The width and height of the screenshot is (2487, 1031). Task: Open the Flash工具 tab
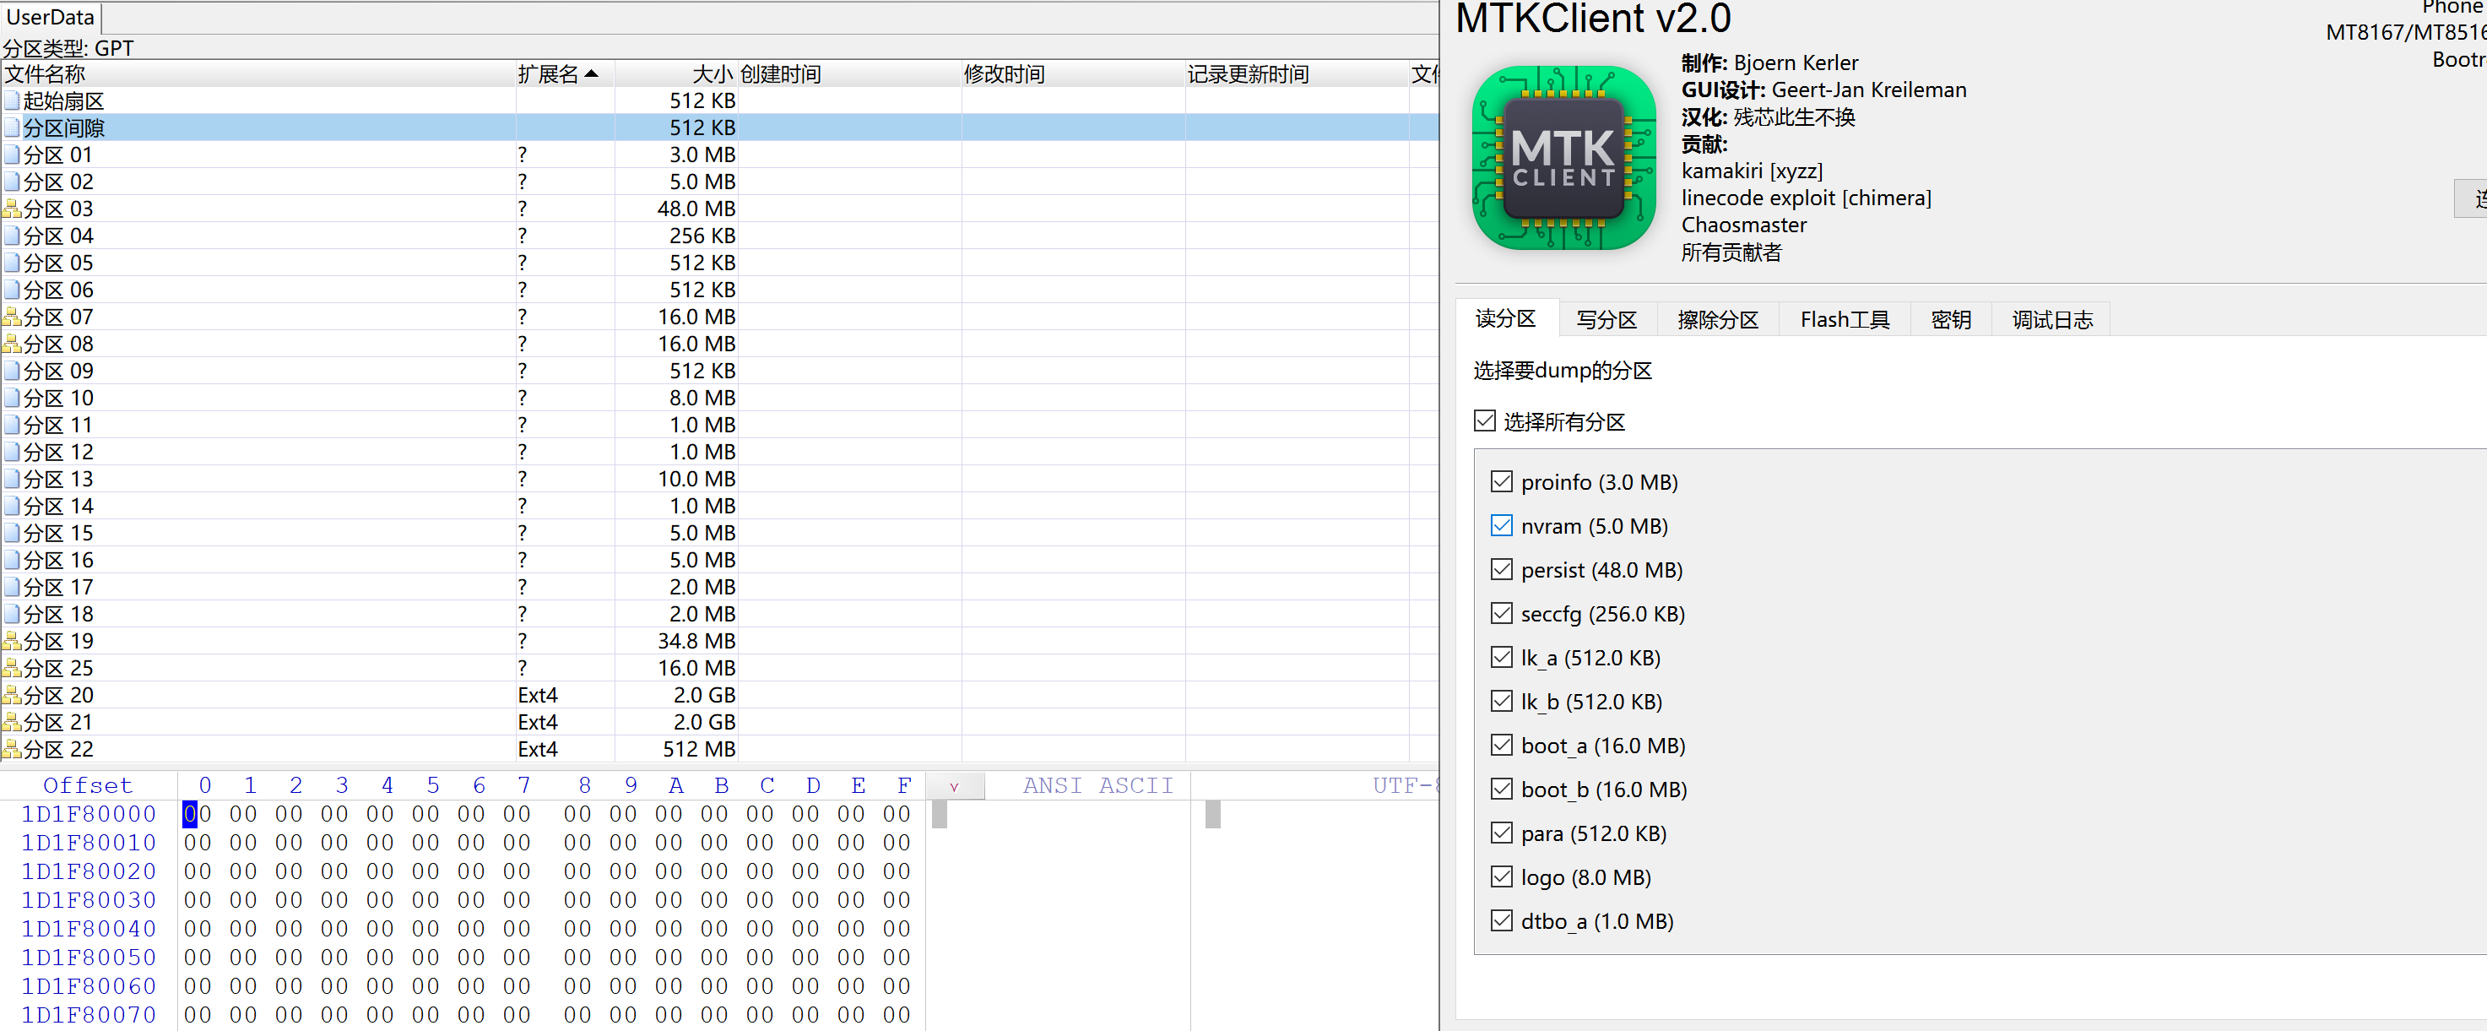point(1844,319)
